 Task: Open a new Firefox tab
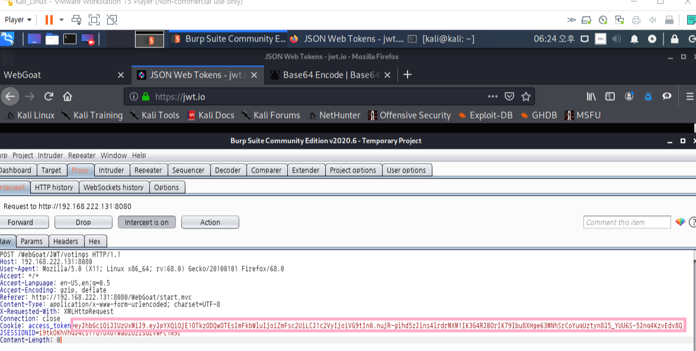[x=407, y=75]
